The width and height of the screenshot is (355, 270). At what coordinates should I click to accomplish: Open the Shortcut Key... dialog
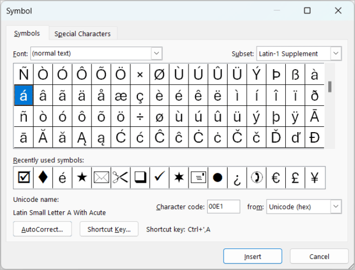pos(109,229)
